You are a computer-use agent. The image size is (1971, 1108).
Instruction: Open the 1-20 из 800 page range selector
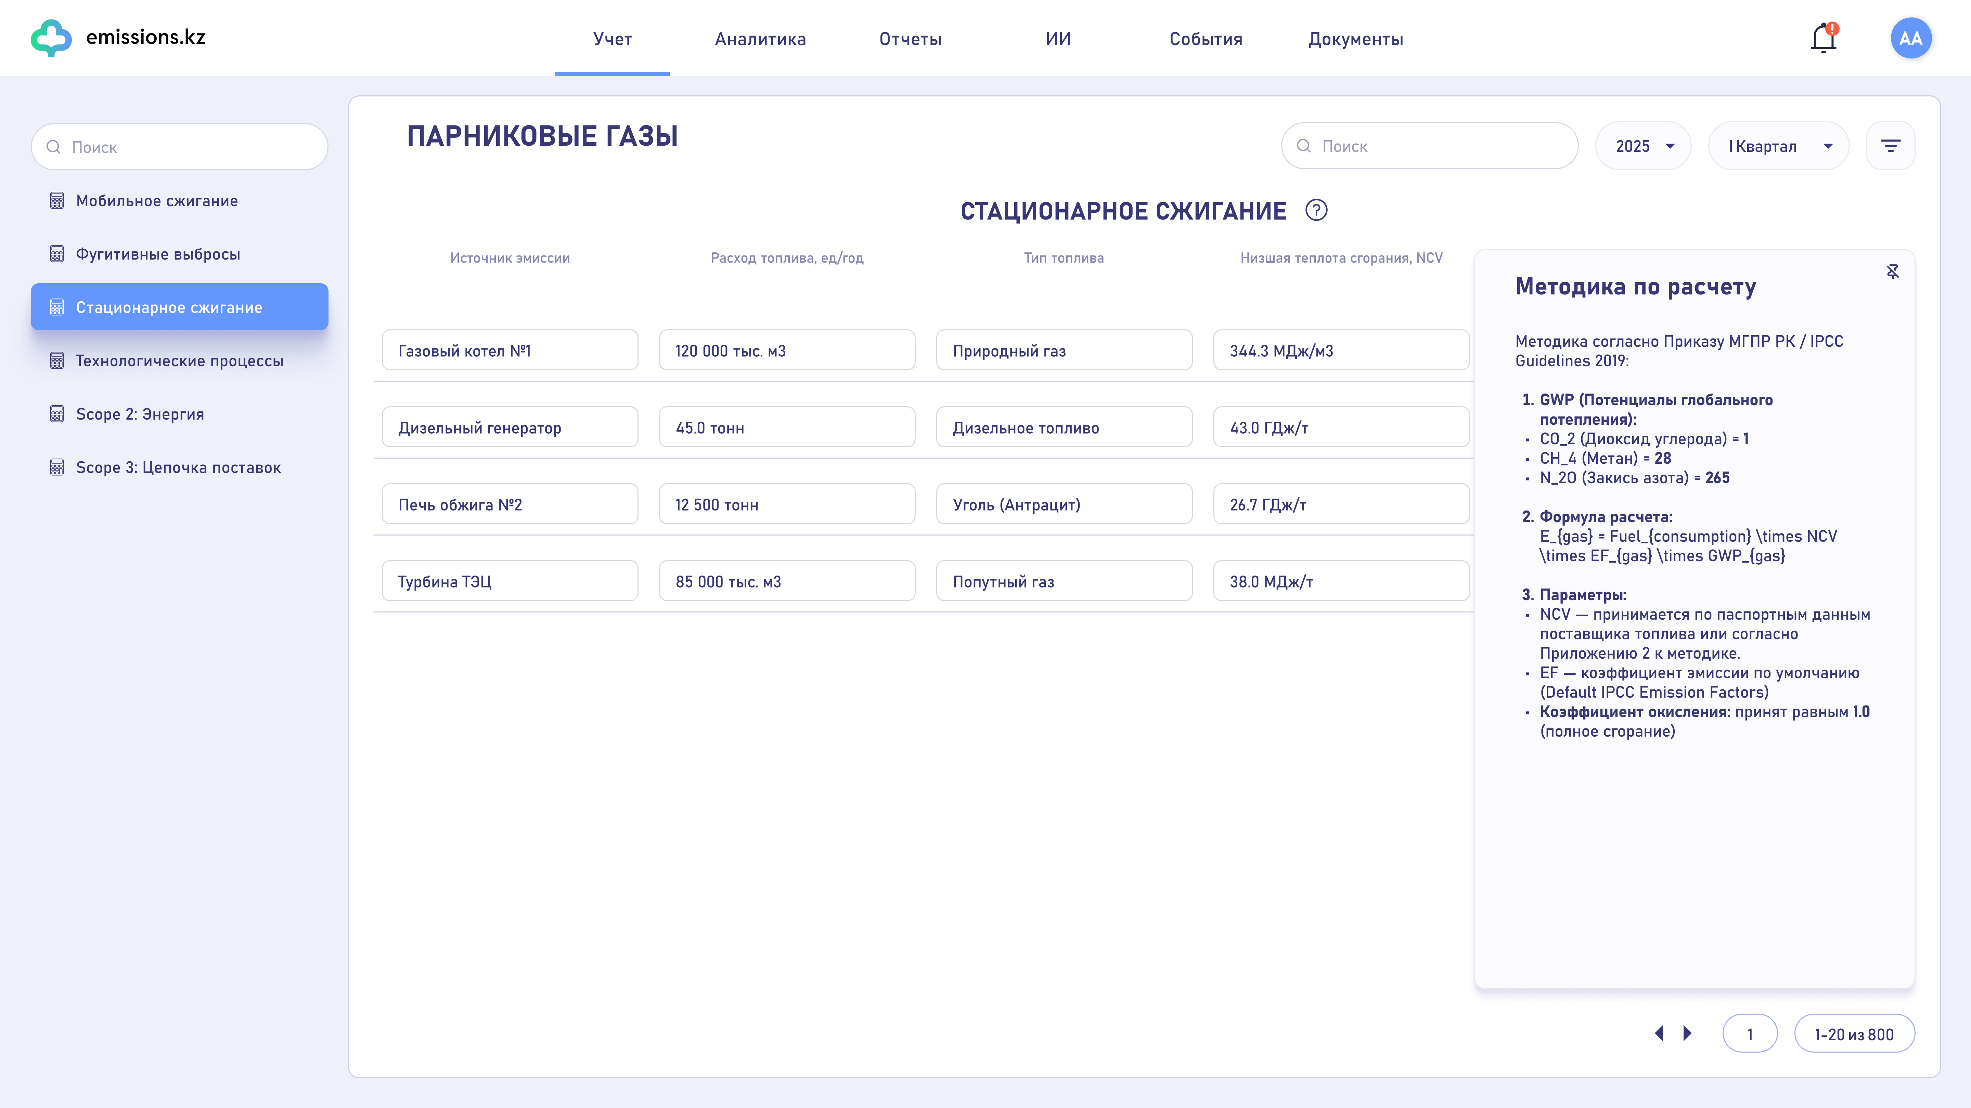[x=1854, y=1034]
